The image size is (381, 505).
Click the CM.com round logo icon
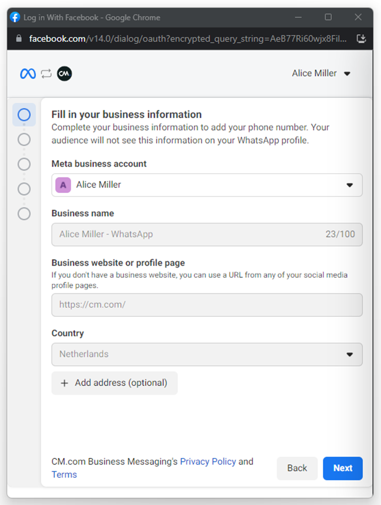(64, 74)
